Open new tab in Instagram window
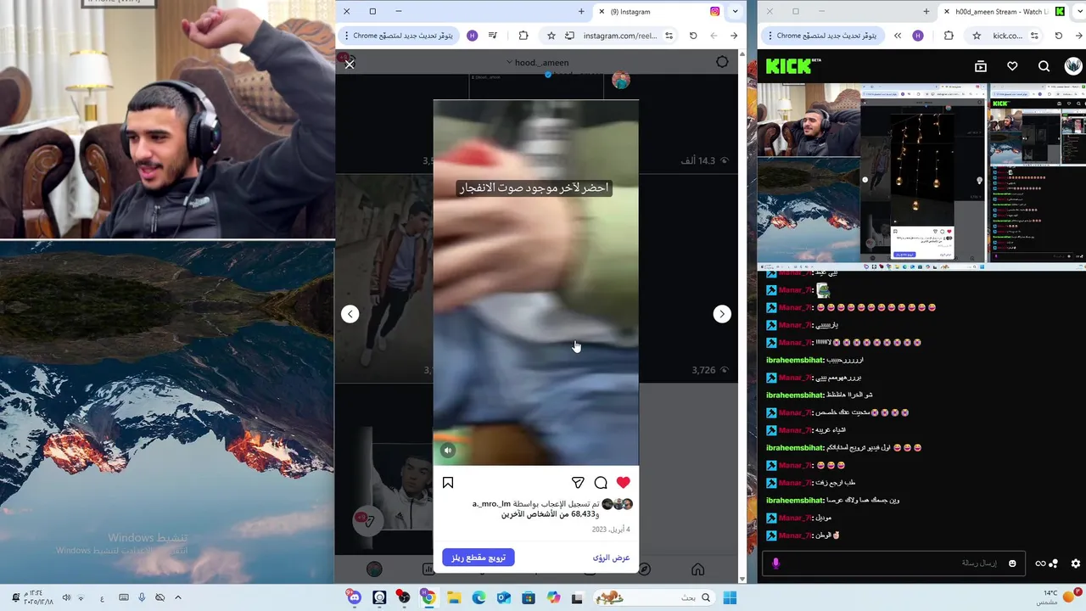Image resolution: width=1086 pixels, height=611 pixels. (581, 12)
